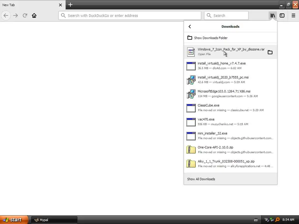Select install_virtualdj_2020_b7555_pc.msi download
This screenshot has height=224, width=299.
(x=230, y=80)
